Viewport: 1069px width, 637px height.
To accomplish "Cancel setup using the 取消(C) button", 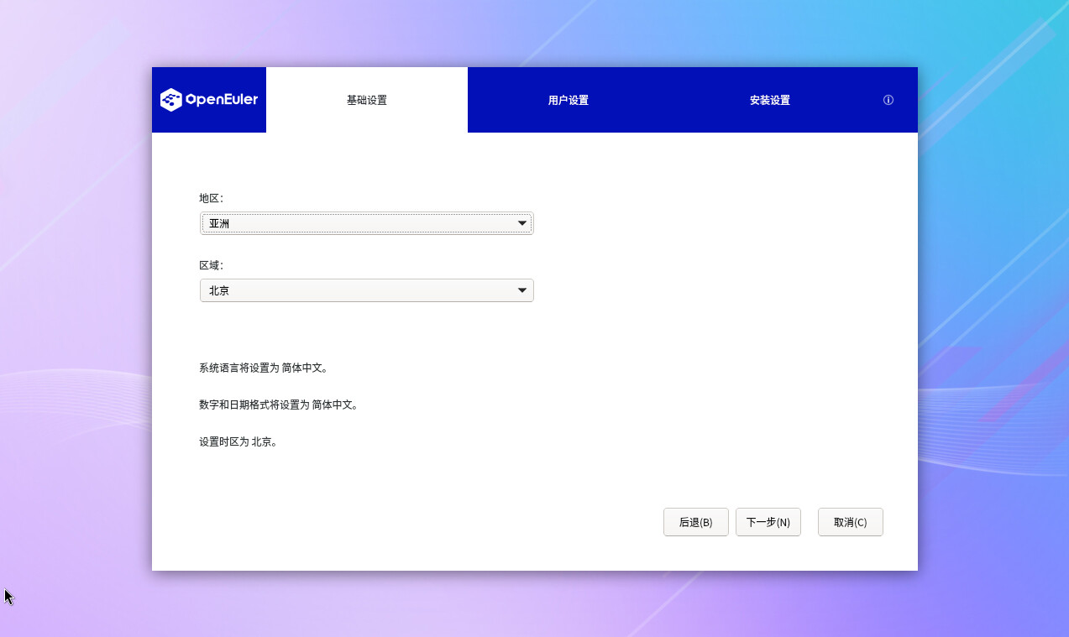I will pyautogui.click(x=850, y=522).
